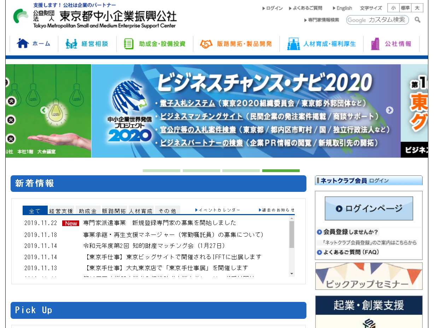Viewport: 434px width, 328px height.
Task: Click the search magnifying glass icon
Action: tap(417, 20)
